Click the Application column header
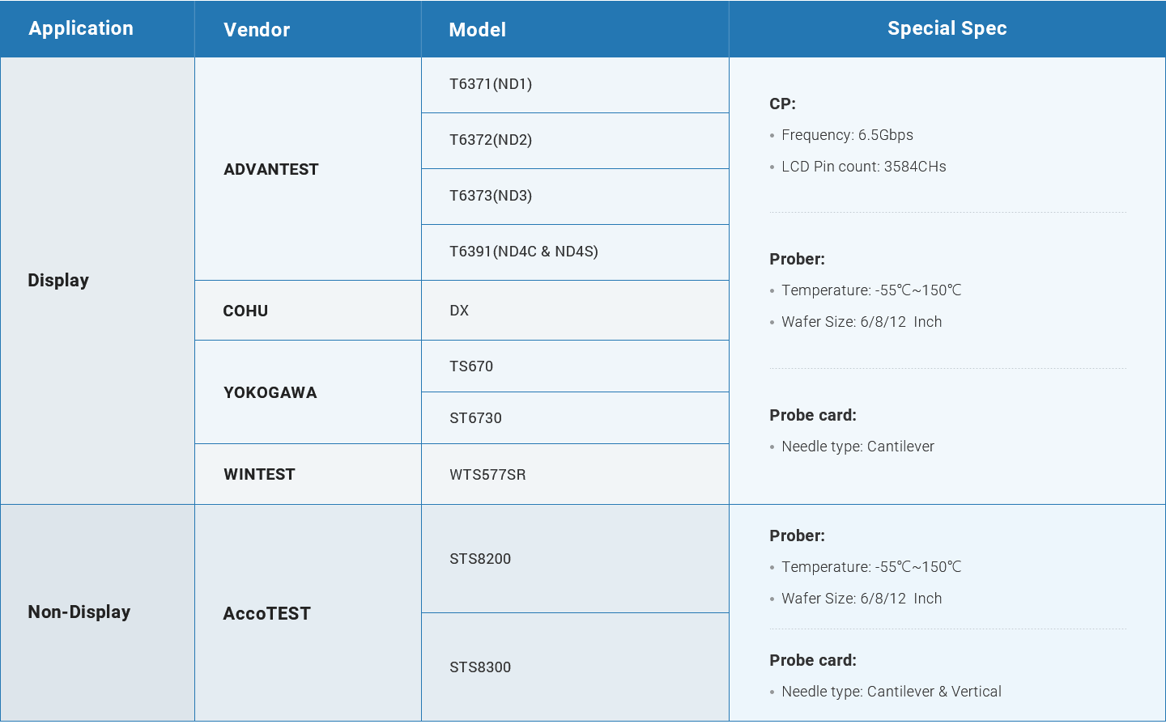 pos(81,28)
